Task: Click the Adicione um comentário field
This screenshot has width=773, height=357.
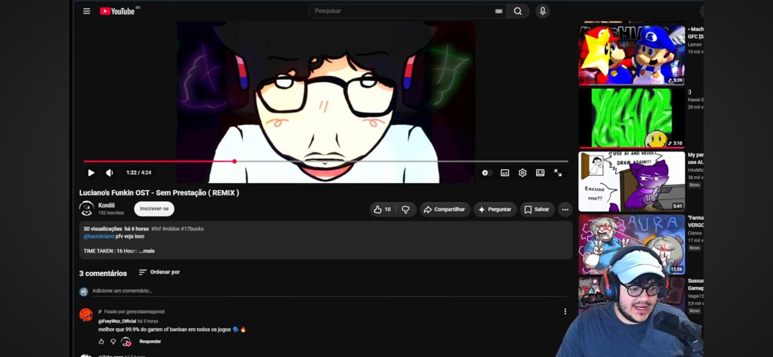Action: coord(329,291)
